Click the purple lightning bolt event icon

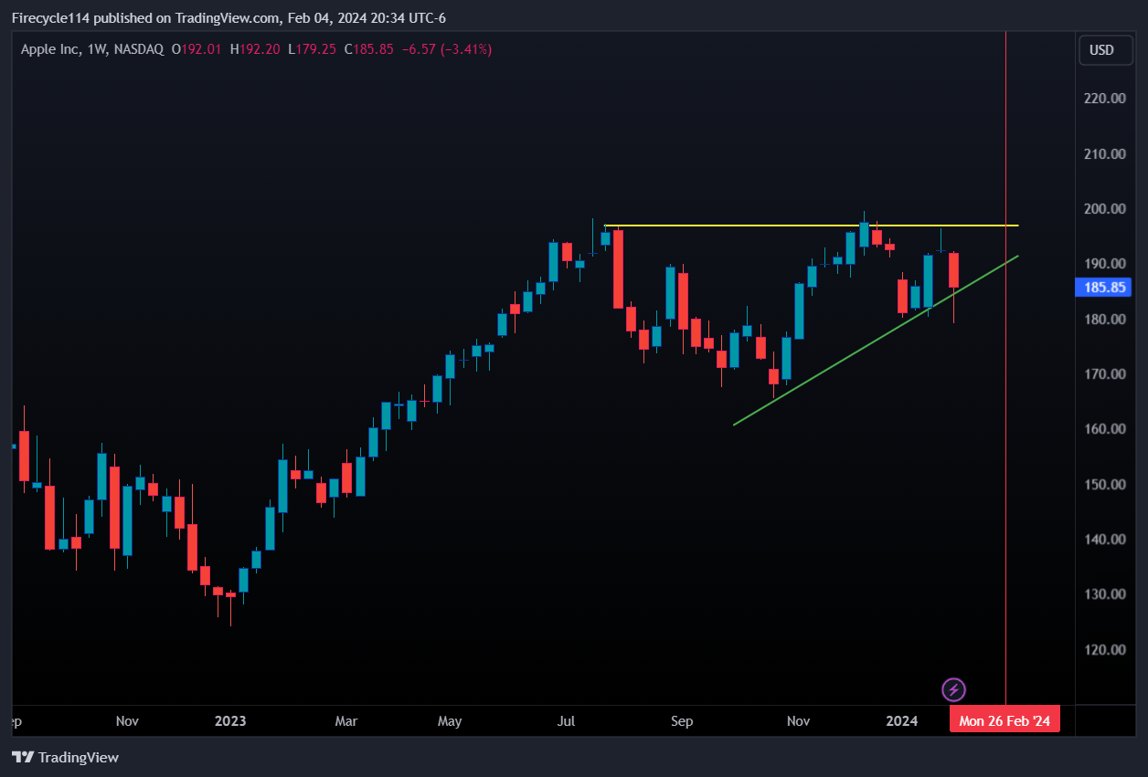(x=953, y=689)
